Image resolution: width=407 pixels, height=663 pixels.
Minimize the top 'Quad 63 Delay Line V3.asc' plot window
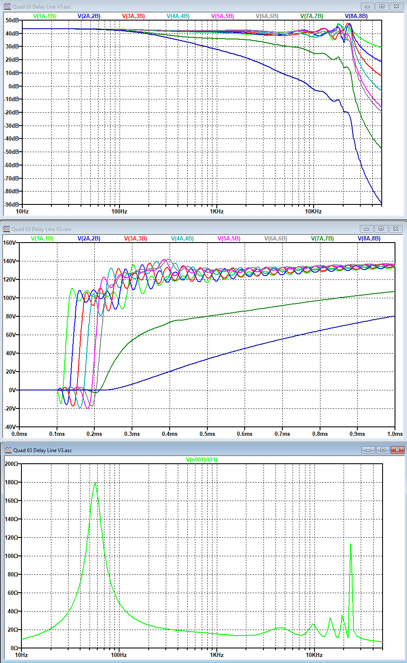tap(367, 6)
